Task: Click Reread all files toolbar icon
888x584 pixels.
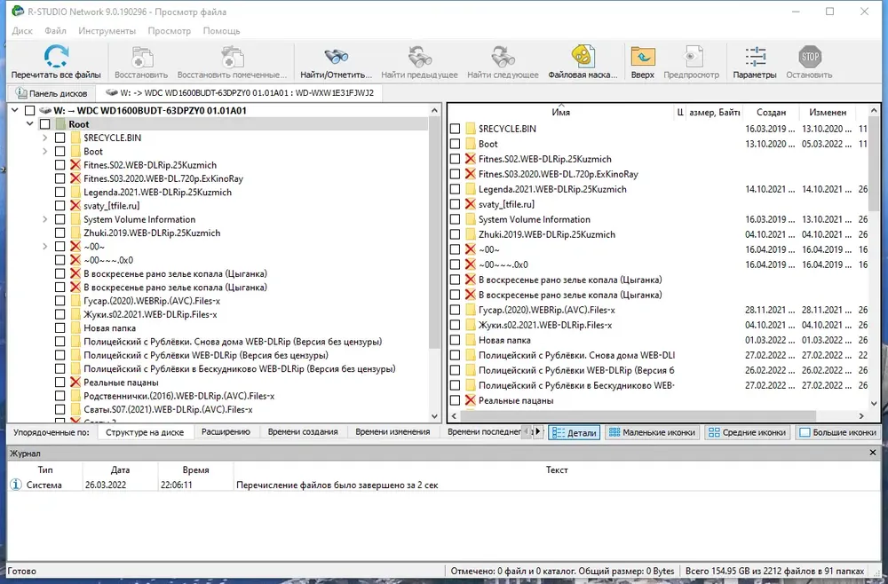Action: 56,57
